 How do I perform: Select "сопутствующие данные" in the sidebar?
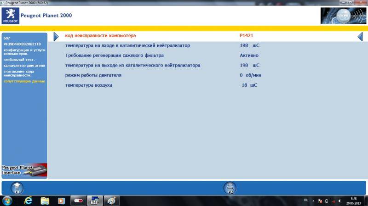24,81
